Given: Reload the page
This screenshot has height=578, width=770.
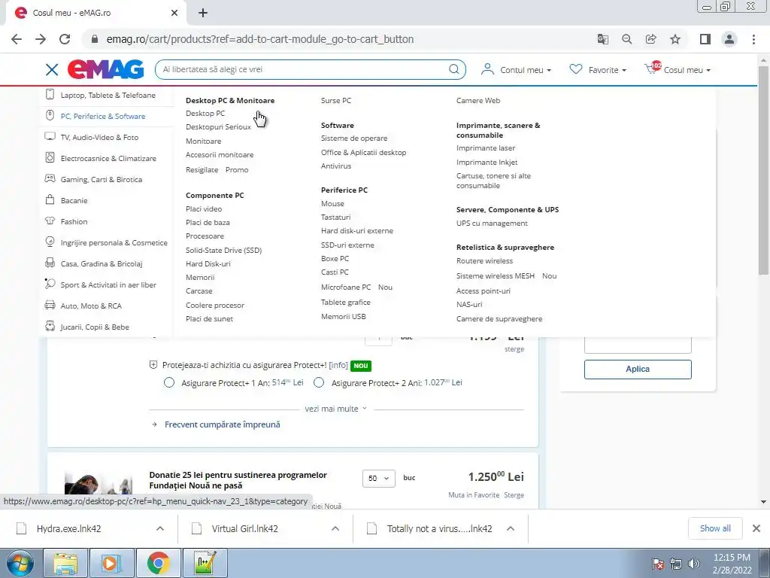Looking at the screenshot, I should click(65, 39).
